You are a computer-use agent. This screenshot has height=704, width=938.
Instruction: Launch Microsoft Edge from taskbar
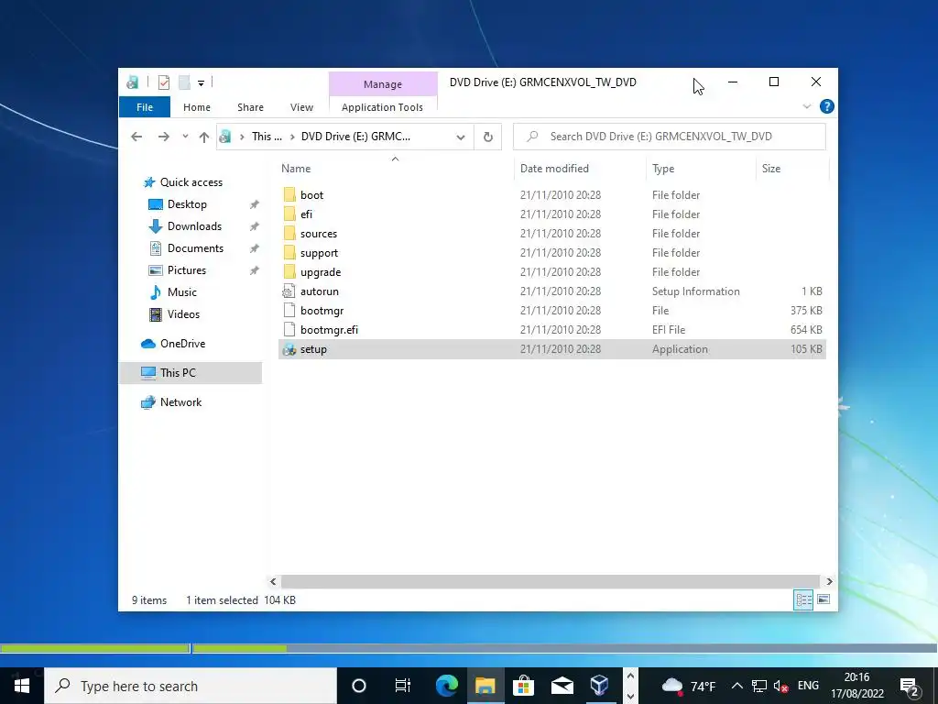pyautogui.click(x=446, y=686)
